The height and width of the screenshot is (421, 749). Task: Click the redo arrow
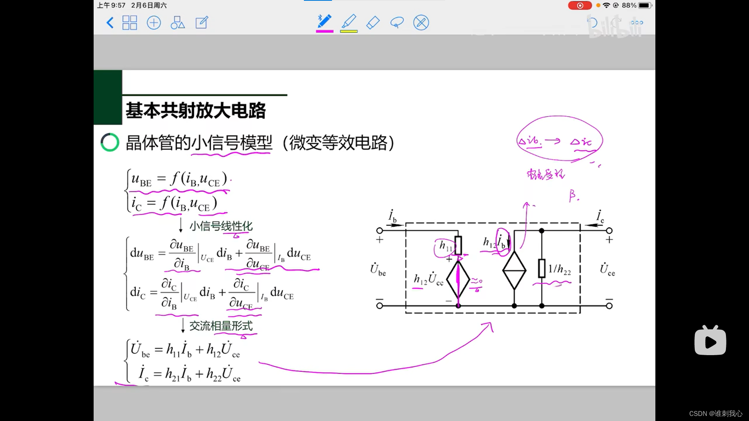pyautogui.click(x=616, y=22)
